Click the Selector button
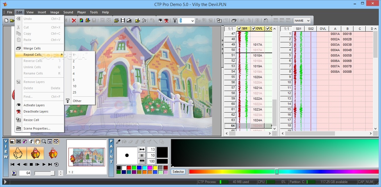 point(178,172)
